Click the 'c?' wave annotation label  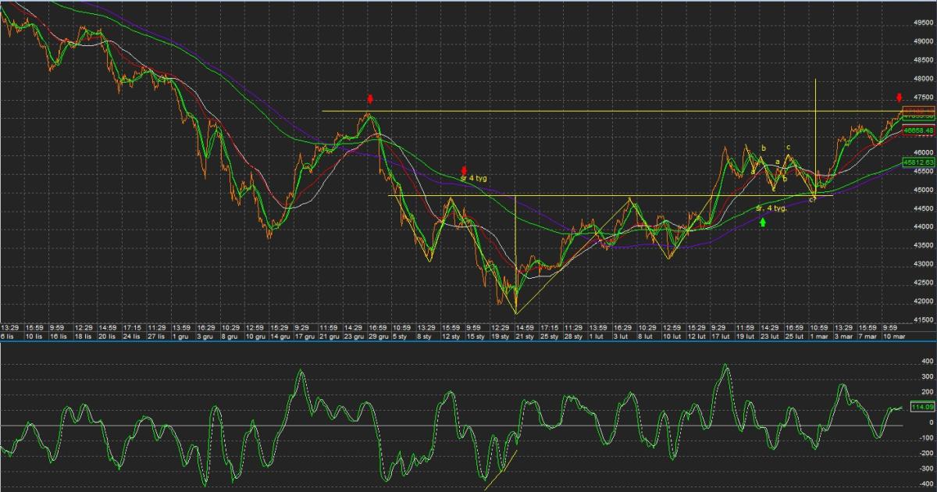click(812, 200)
